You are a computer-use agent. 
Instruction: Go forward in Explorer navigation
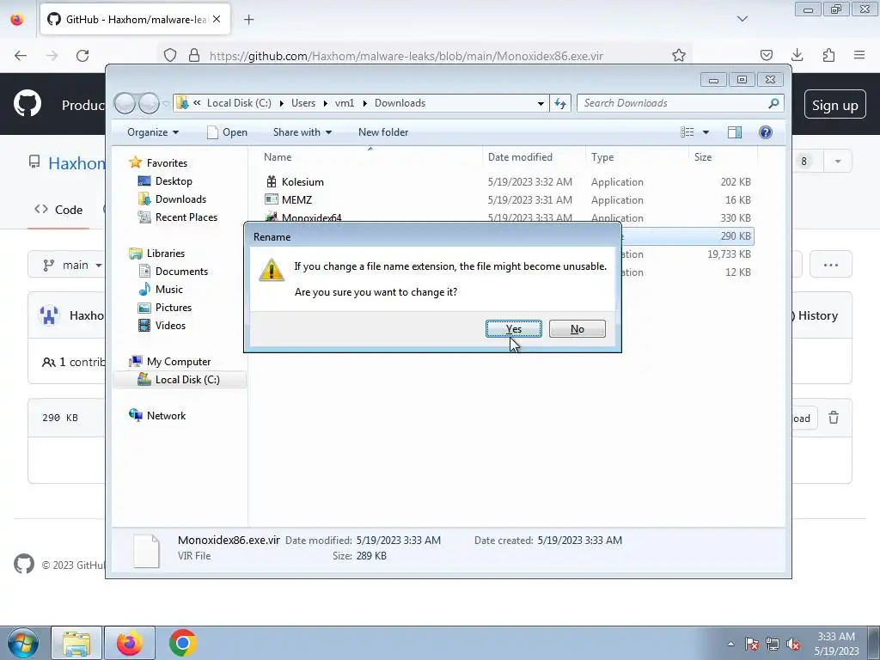[149, 103]
